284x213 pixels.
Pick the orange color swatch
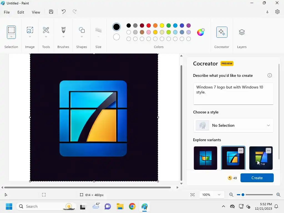point(155,26)
